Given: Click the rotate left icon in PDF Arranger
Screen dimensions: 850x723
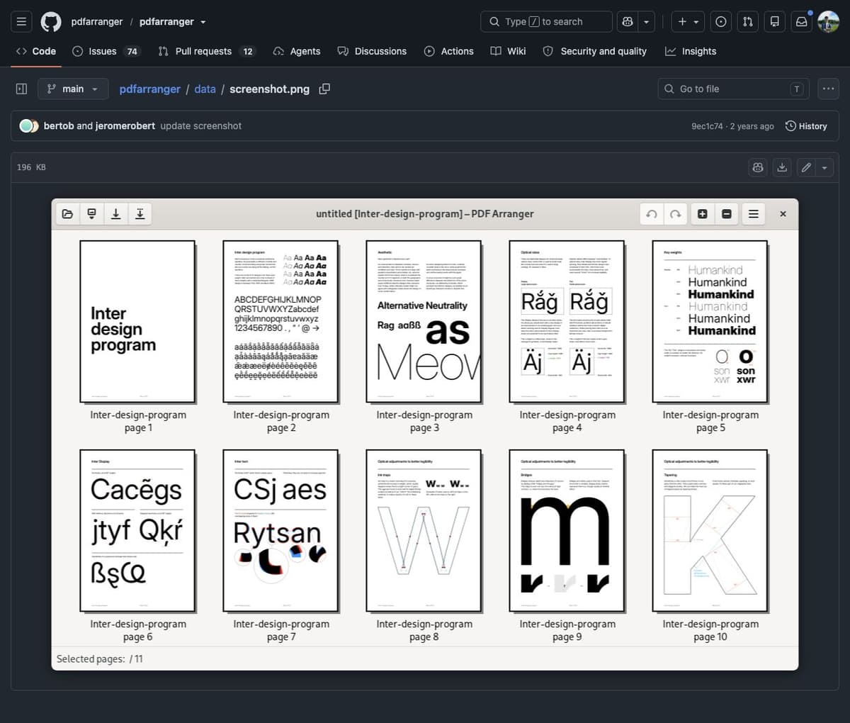Looking at the screenshot, I should (x=652, y=213).
